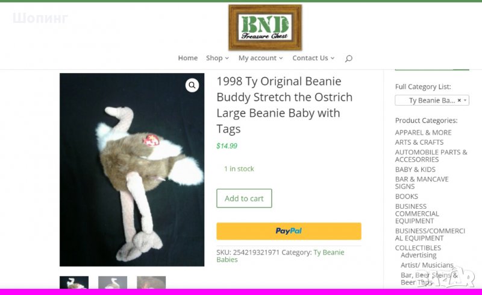Select the first product thumbnail
Image resolution: width=482 pixels, height=295 pixels.
tap(74, 282)
